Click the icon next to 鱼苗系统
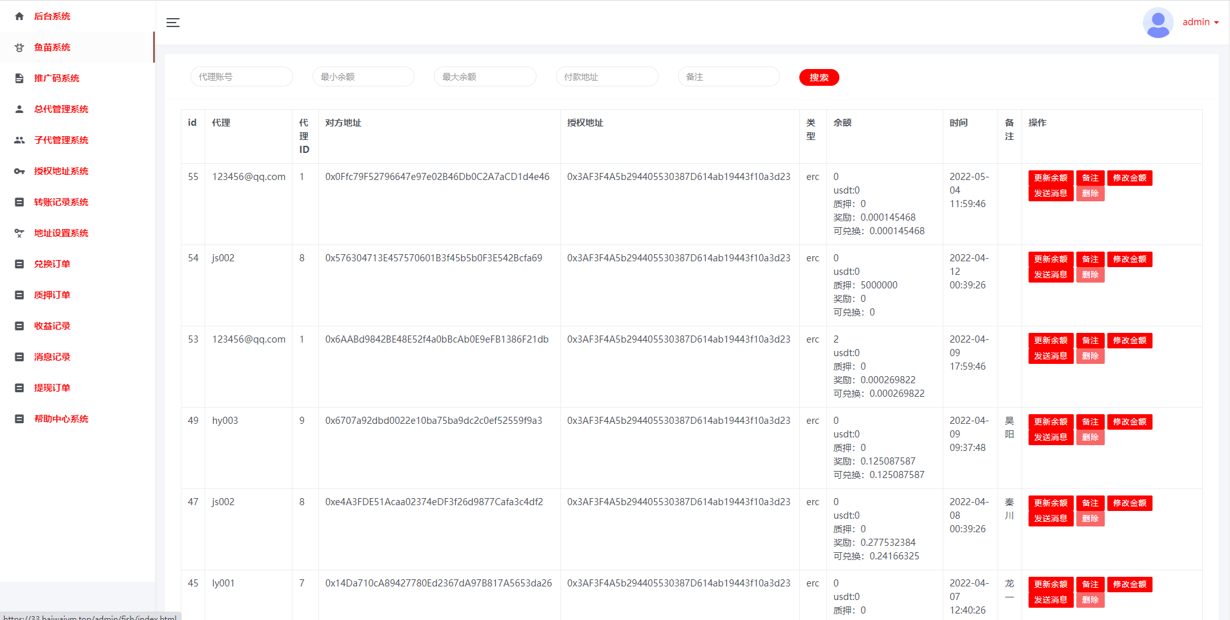1230x620 pixels. point(19,47)
